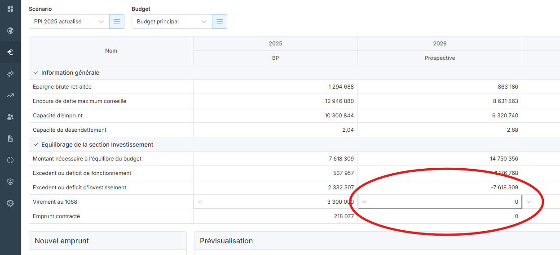Select the euro finance icon in sidebar
The image size is (560, 255).
pos(10,52)
